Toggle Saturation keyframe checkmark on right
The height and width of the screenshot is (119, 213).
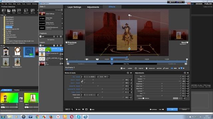click(x=188, y=96)
